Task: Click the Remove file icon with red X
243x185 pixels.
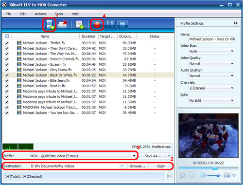Action: (62, 24)
